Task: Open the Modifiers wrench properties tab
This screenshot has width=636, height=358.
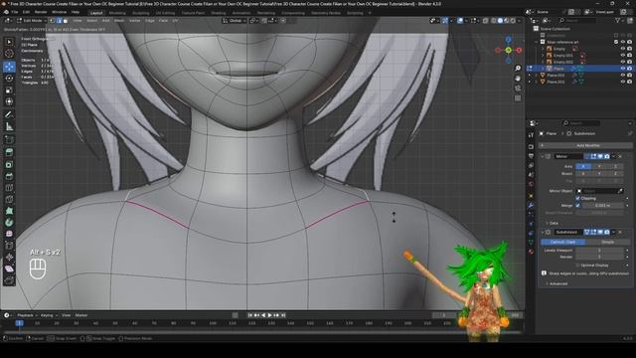Action: [531, 206]
